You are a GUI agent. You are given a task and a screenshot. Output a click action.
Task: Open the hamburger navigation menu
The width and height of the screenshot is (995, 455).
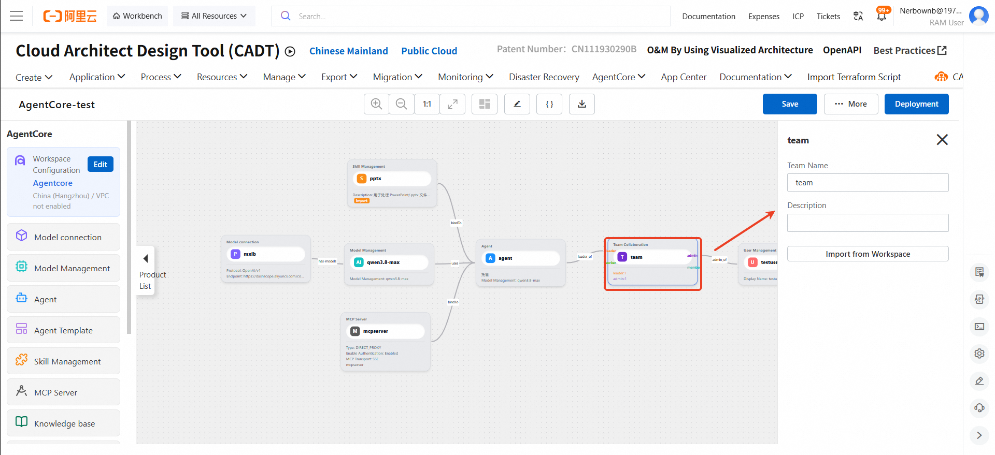pyautogui.click(x=17, y=16)
